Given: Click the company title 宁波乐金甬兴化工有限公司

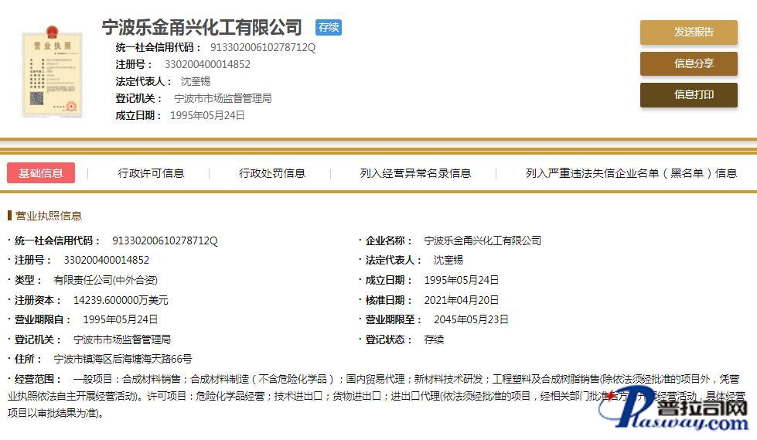Looking at the screenshot, I should 202,28.
